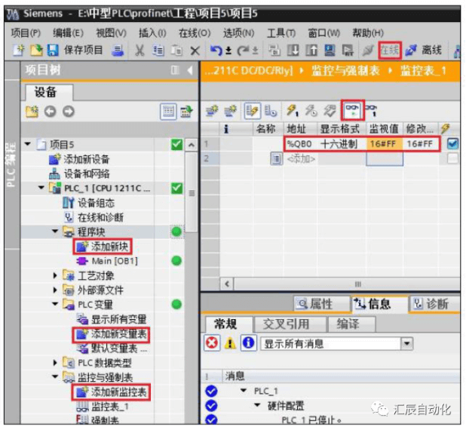466x430 pixels.
Task: Open the 视图(V) menu
Action: click(x=111, y=32)
